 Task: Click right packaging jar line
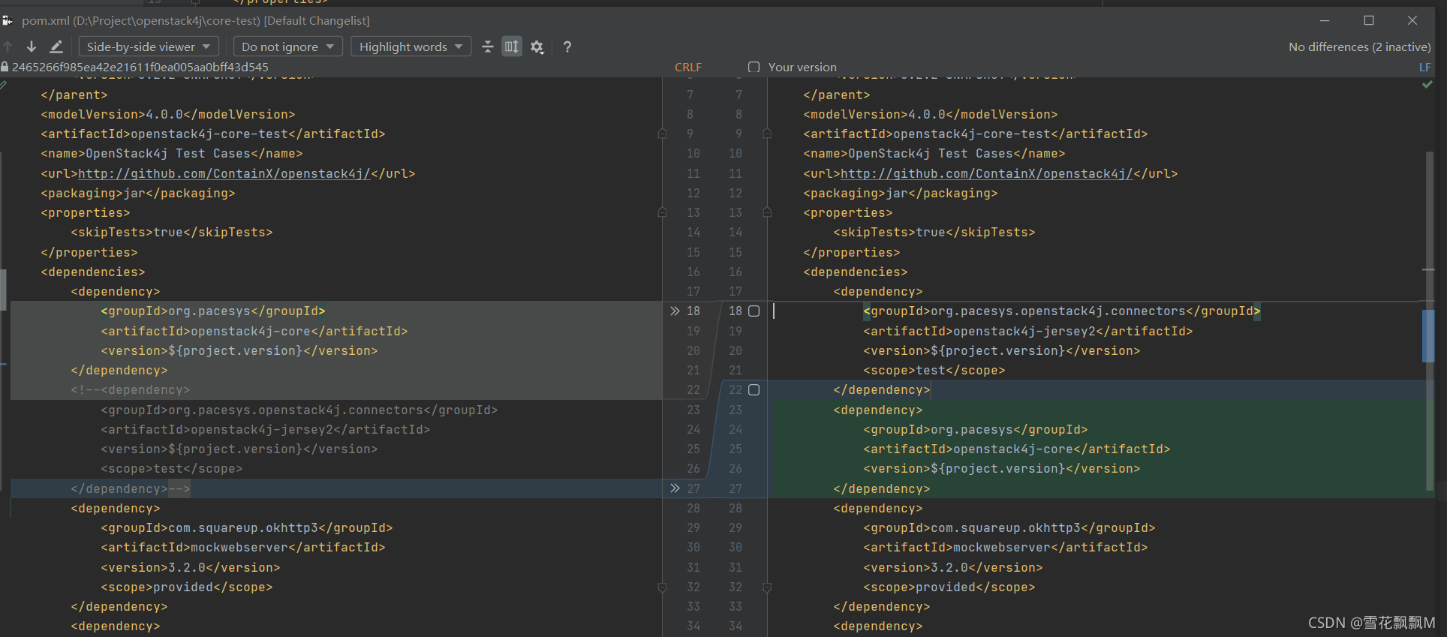pyautogui.click(x=901, y=193)
